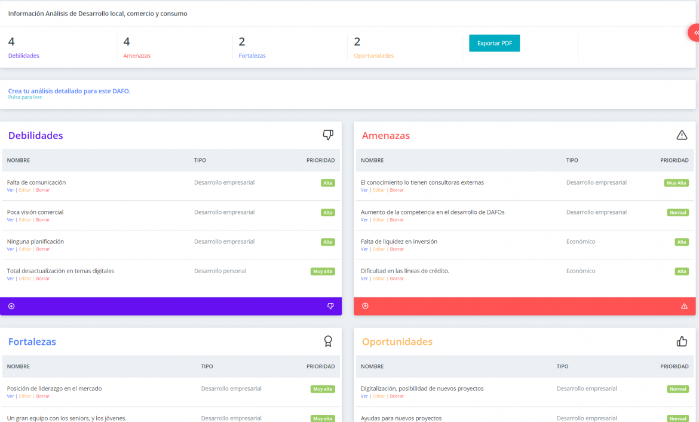Click the thumbs-down icon in Debilidades header
This screenshot has height=422, width=699.
pos(328,135)
